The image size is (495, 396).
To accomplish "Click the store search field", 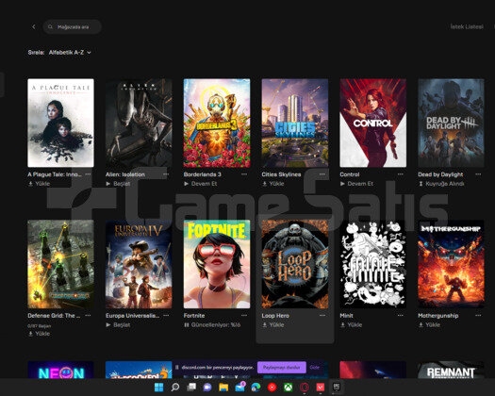I will click(x=72, y=26).
